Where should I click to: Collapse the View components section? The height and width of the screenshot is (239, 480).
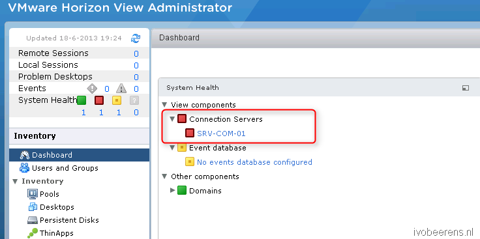165,105
